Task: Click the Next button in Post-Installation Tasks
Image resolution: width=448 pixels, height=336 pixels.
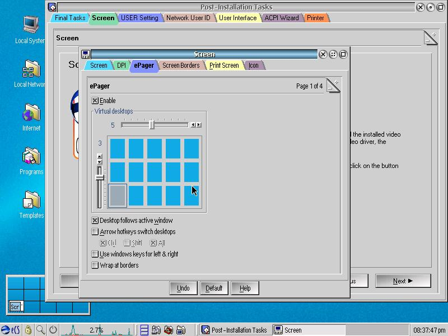Action: [x=403, y=281]
